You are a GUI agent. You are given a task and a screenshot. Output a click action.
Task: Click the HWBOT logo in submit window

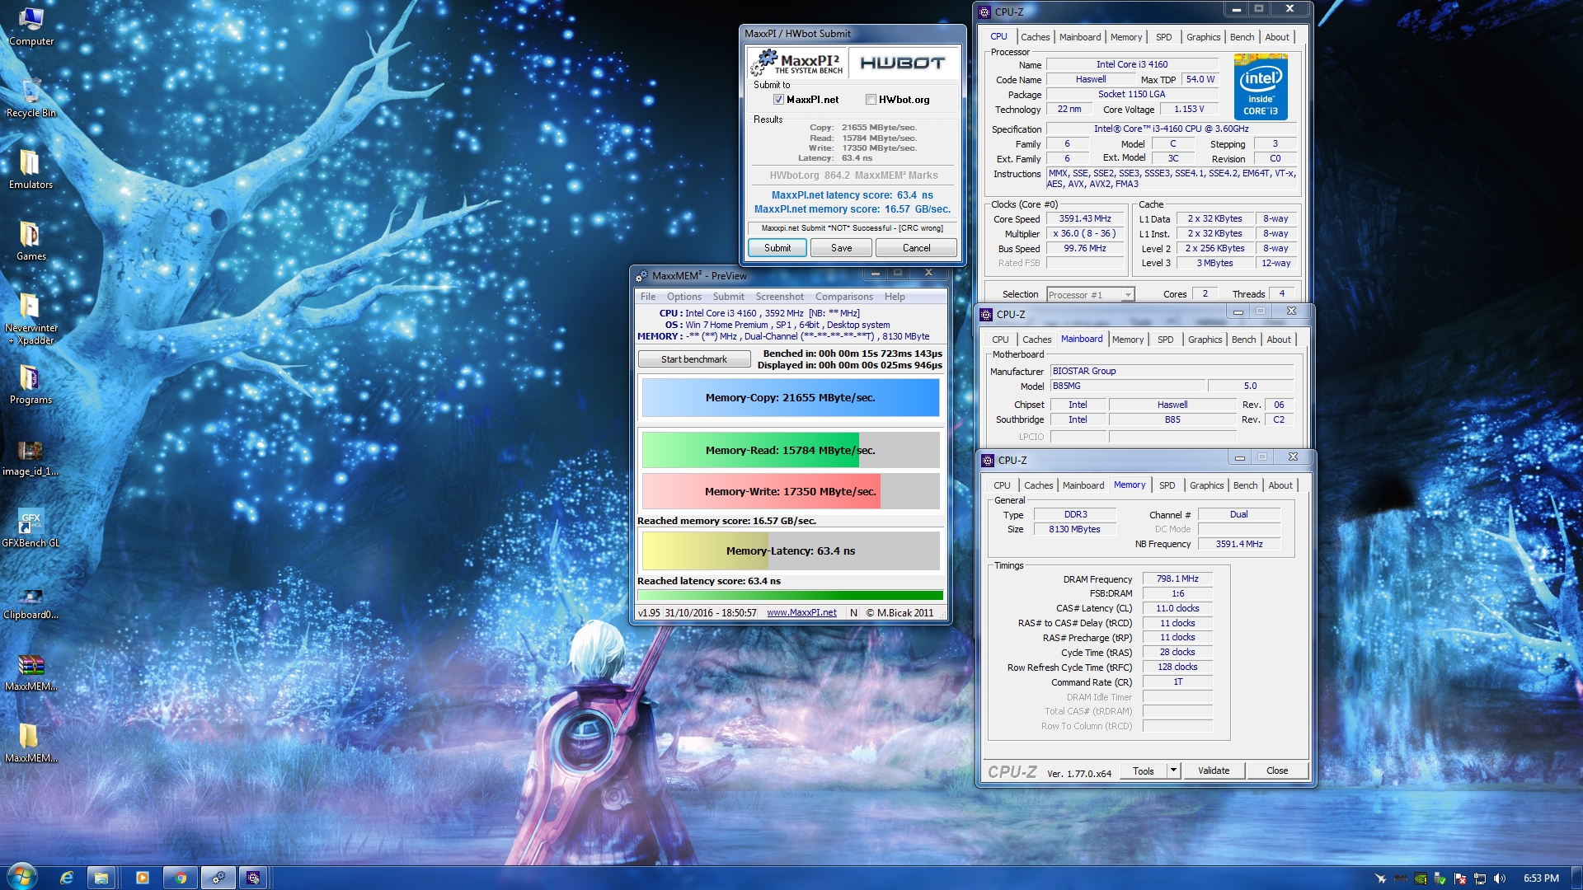point(903,63)
